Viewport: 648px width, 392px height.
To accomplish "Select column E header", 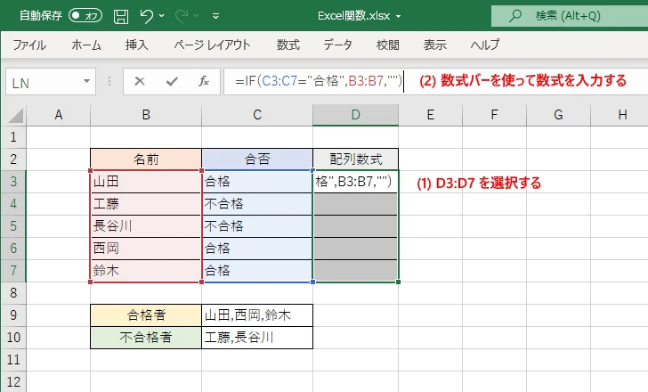I will pos(430,115).
